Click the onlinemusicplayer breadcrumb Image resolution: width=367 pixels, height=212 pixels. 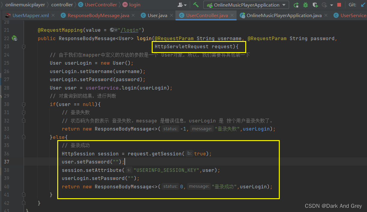[x=25, y=5]
